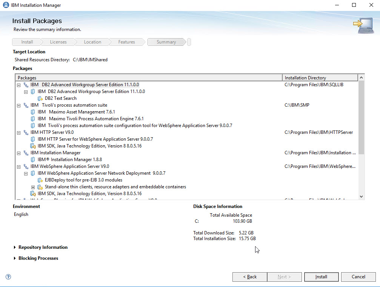The width and height of the screenshot is (380, 287).
Task: Click the help question mark icon
Action: (8, 277)
